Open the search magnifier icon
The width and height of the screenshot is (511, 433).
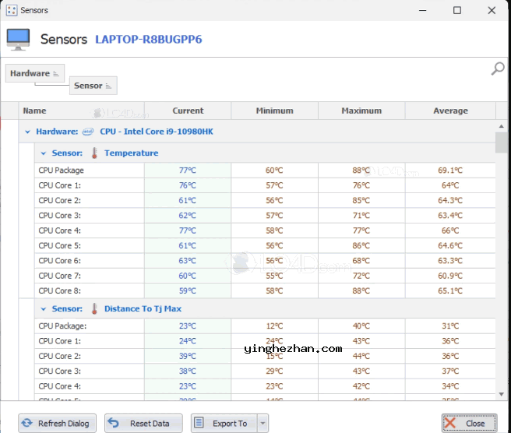click(497, 69)
